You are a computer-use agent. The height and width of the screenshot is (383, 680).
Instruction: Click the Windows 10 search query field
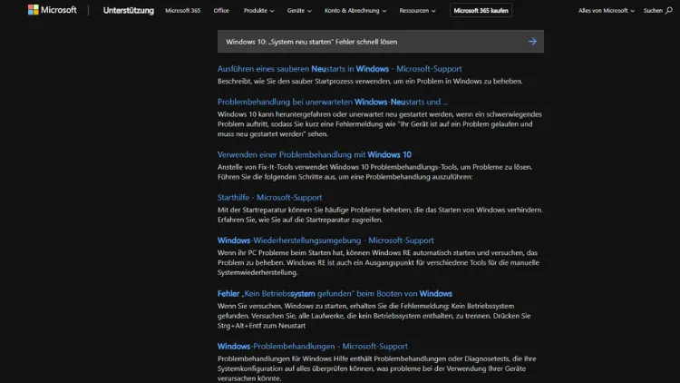380,41
